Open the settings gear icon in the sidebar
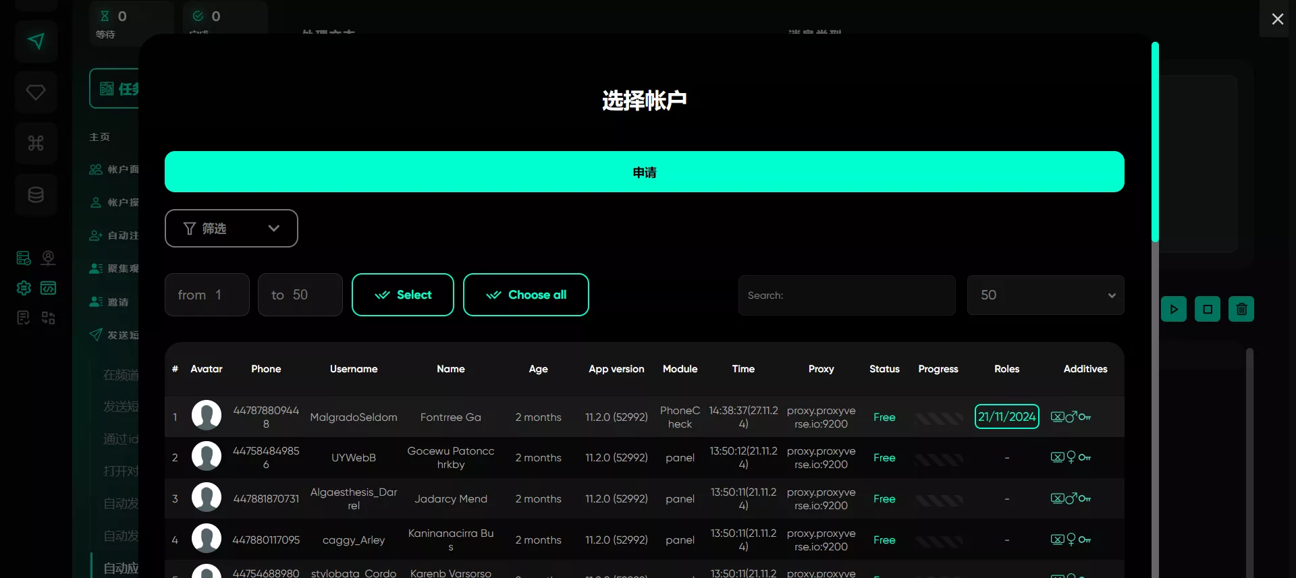Screen dimensions: 1296x578 tap(24, 288)
